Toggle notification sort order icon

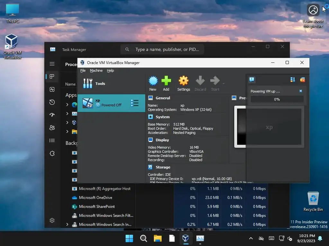(292, 79)
